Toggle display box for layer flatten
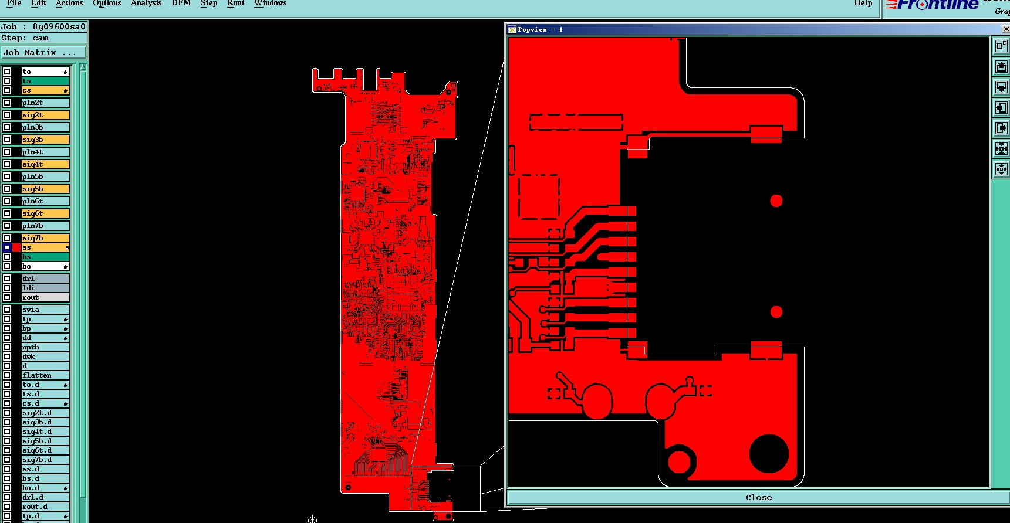This screenshot has height=523, width=1010. (x=7, y=375)
